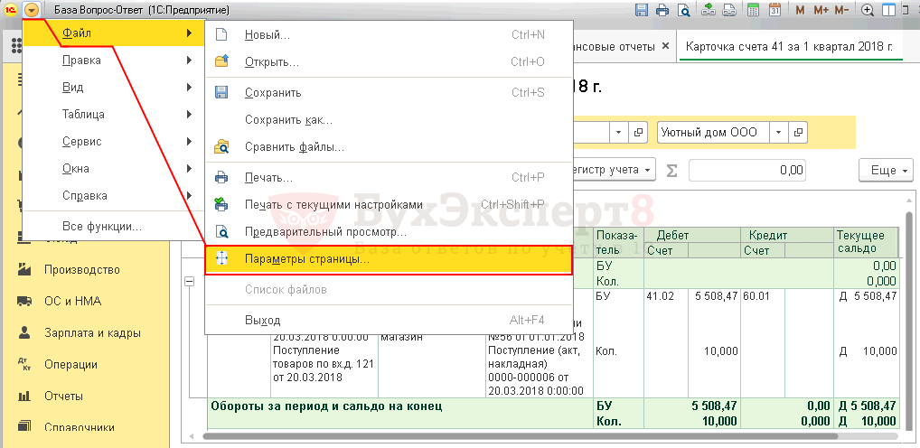Click the new document icon beside Новый
This screenshot has height=448, width=920.
point(221,34)
